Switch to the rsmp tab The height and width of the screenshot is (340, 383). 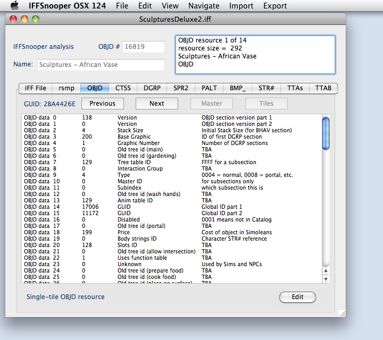[66, 88]
